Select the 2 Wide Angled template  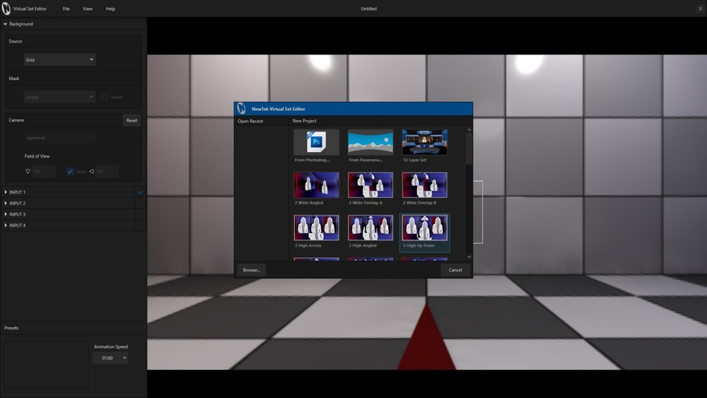[x=316, y=189]
